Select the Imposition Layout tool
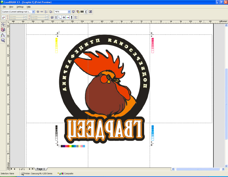 click(3, 30)
